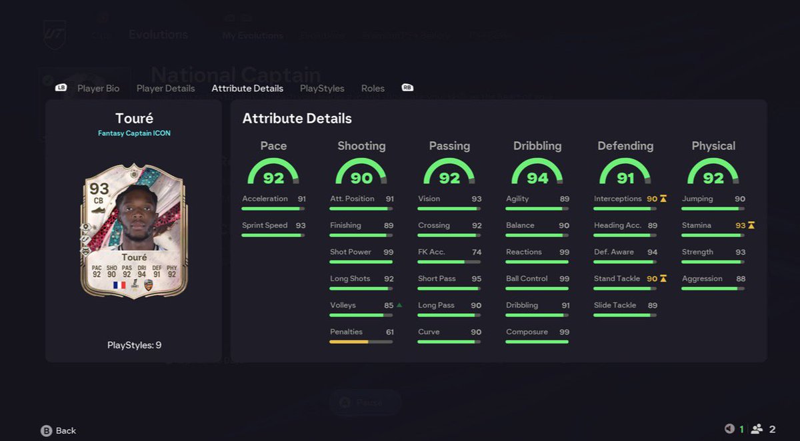800x441 pixels.
Task: Click the Strength stat label
Action: [x=697, y=252]
